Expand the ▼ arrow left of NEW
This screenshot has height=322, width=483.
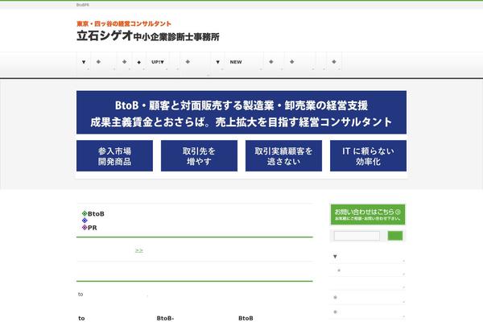pos(217,62)
